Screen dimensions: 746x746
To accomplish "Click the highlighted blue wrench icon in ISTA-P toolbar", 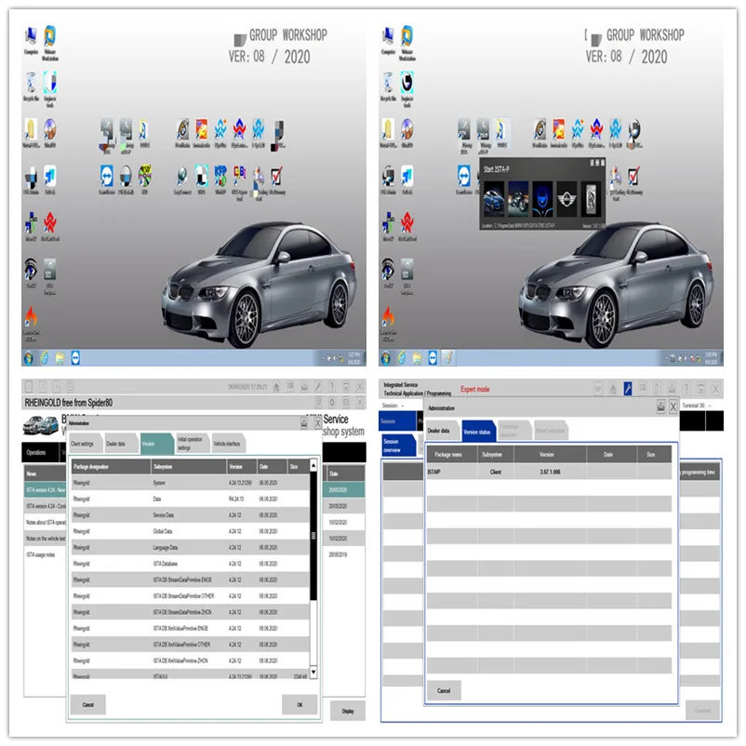I will pos(628,389).
